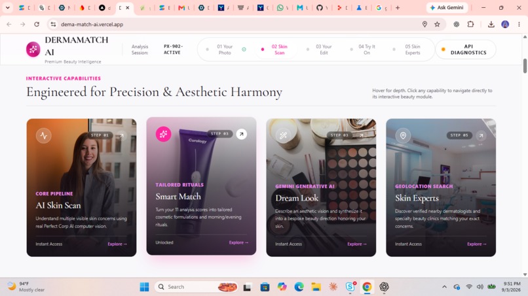Reload the page with the refresh icon

pyautogui.click(x=37, y=24)
